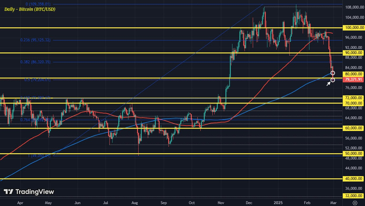365x206 pixels.
Task: Click the red current price label 79,371.91
Action: pos(353,79)
